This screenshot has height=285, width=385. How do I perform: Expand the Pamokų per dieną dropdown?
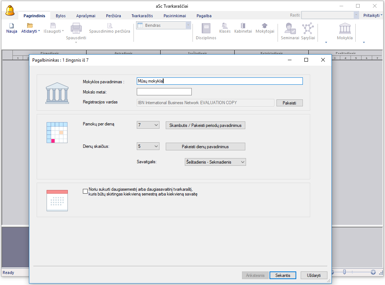point(148,125)
